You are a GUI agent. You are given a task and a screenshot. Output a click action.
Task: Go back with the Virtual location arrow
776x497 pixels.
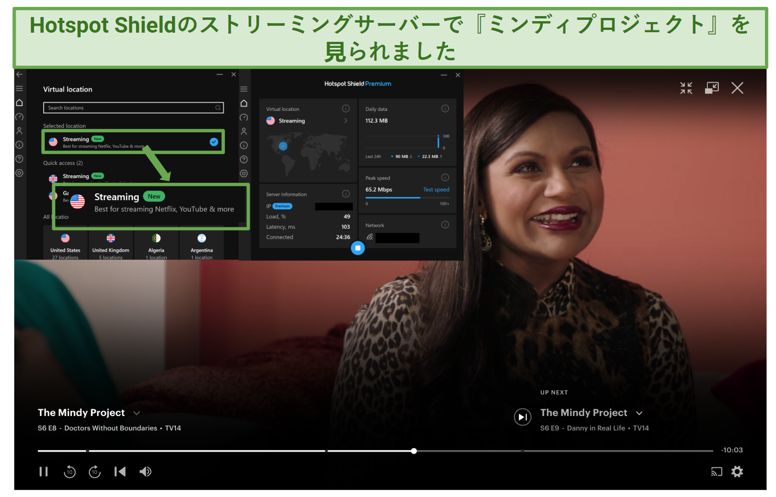coord(19,75)
